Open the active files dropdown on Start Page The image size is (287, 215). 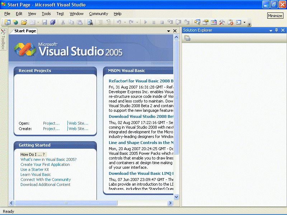click(x=169, y=31)
